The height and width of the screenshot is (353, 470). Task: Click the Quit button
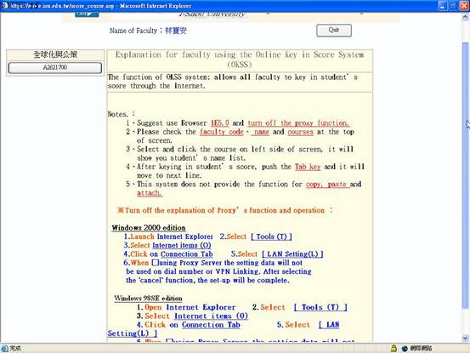pos(334,30)
